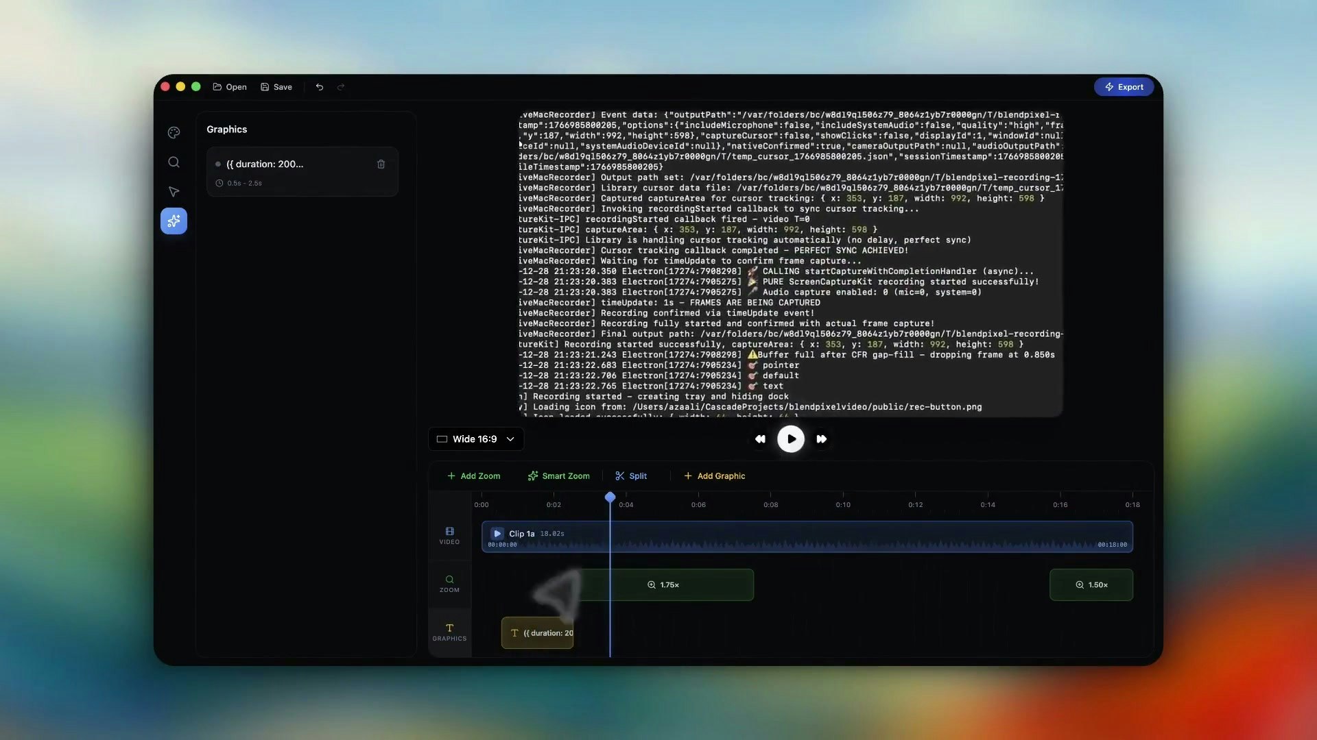The height and width of the screenshot is (740, 1317).
Task: Select the duration graphic clip on timeline
Action: pyautogui.click(x=538, y=633)
